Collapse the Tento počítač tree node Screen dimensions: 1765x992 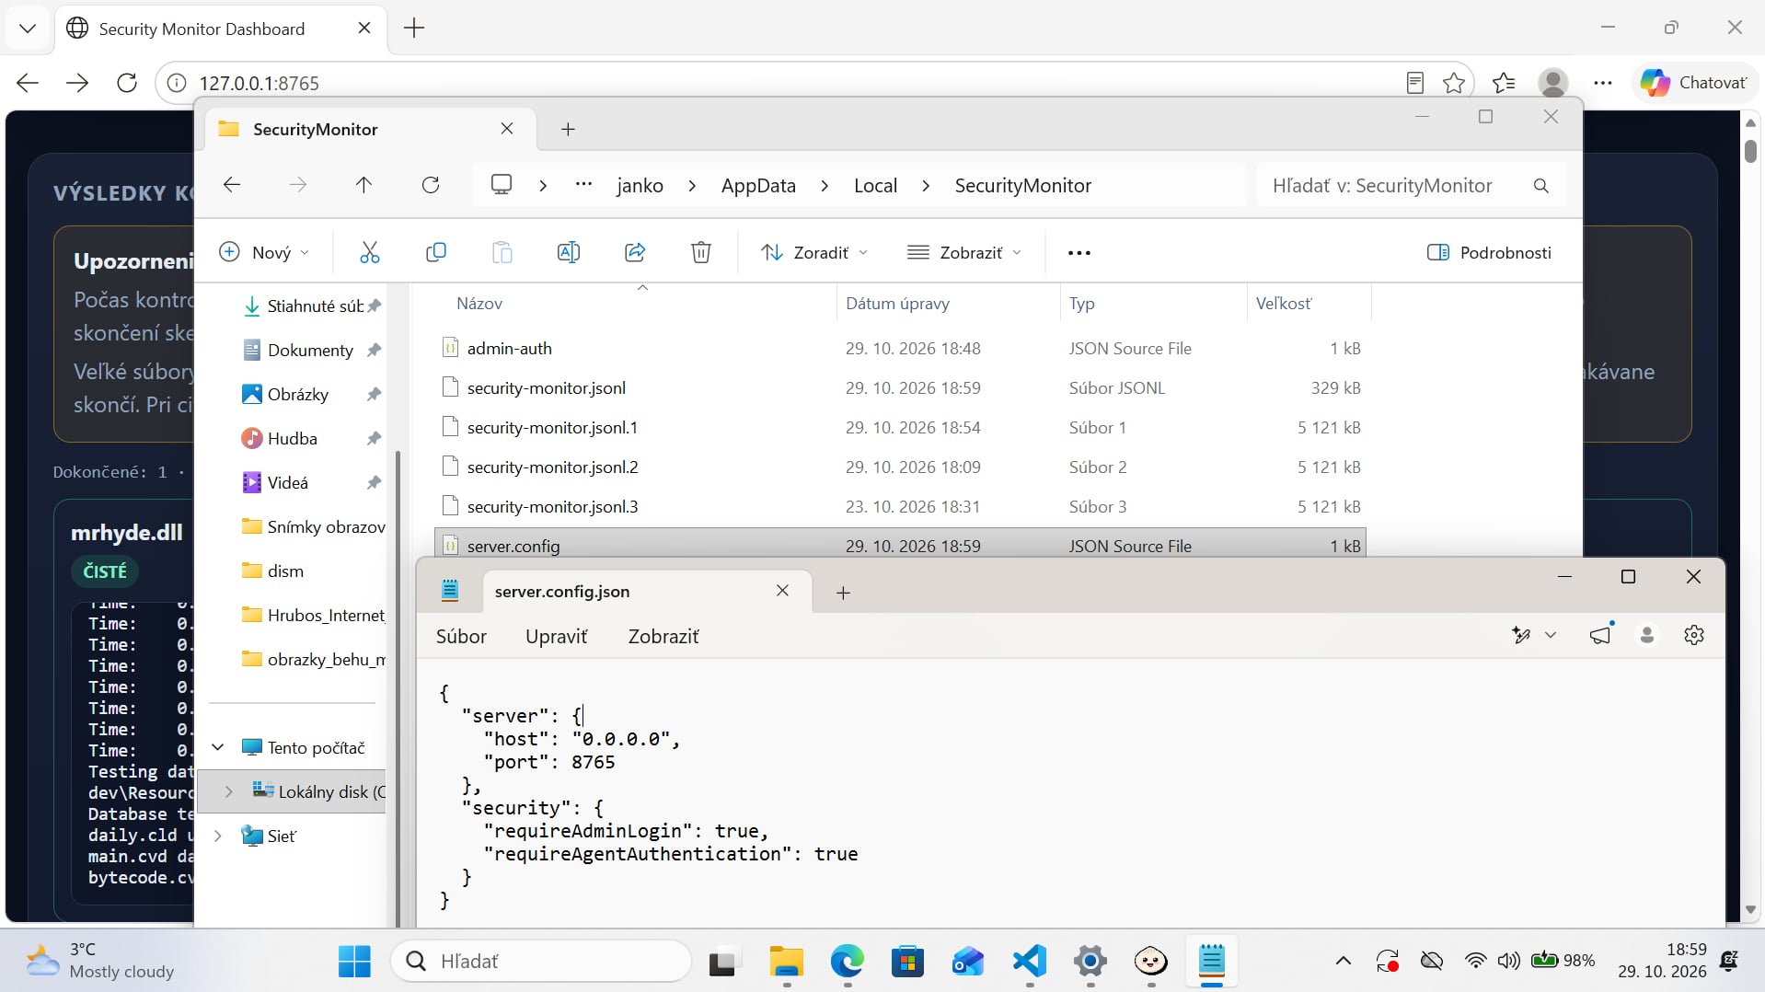(x=218, y=747)
